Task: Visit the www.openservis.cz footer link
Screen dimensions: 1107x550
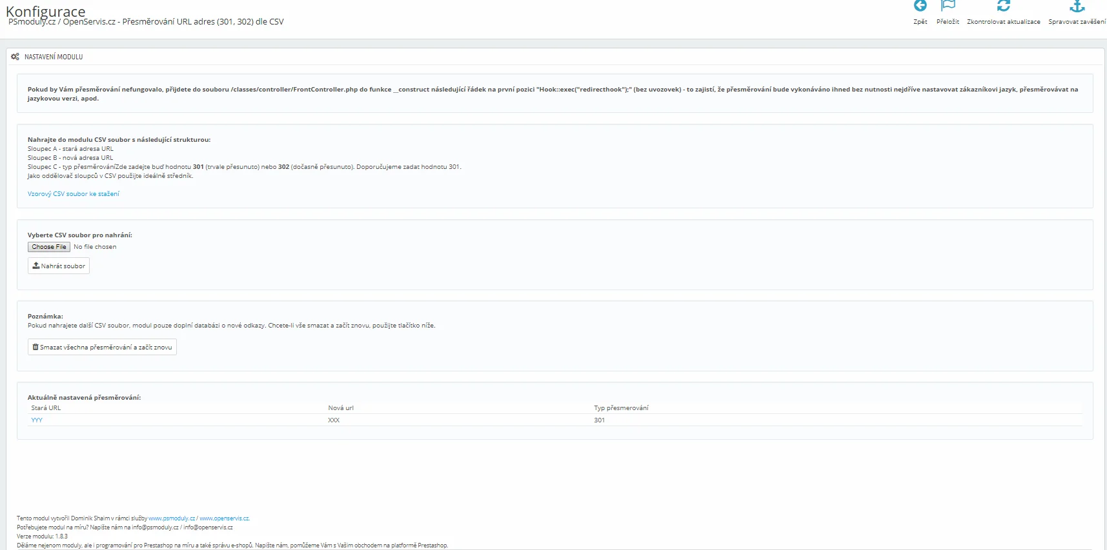Action: pyautogui.click(x=224, y=518)
